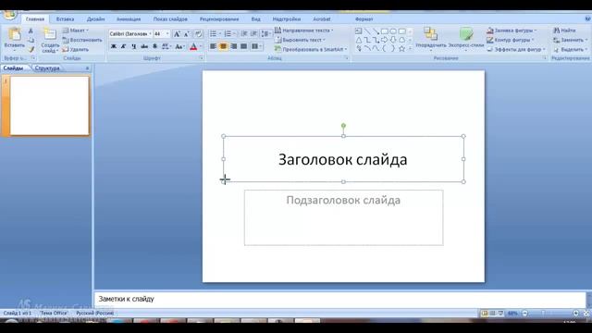Select the Triangle shape in gallery
Screen dimensions: 592x333
click(x=359, y=40)
